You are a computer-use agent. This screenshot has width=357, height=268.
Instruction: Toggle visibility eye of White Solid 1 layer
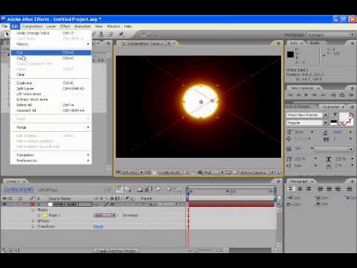pos(4,204)
